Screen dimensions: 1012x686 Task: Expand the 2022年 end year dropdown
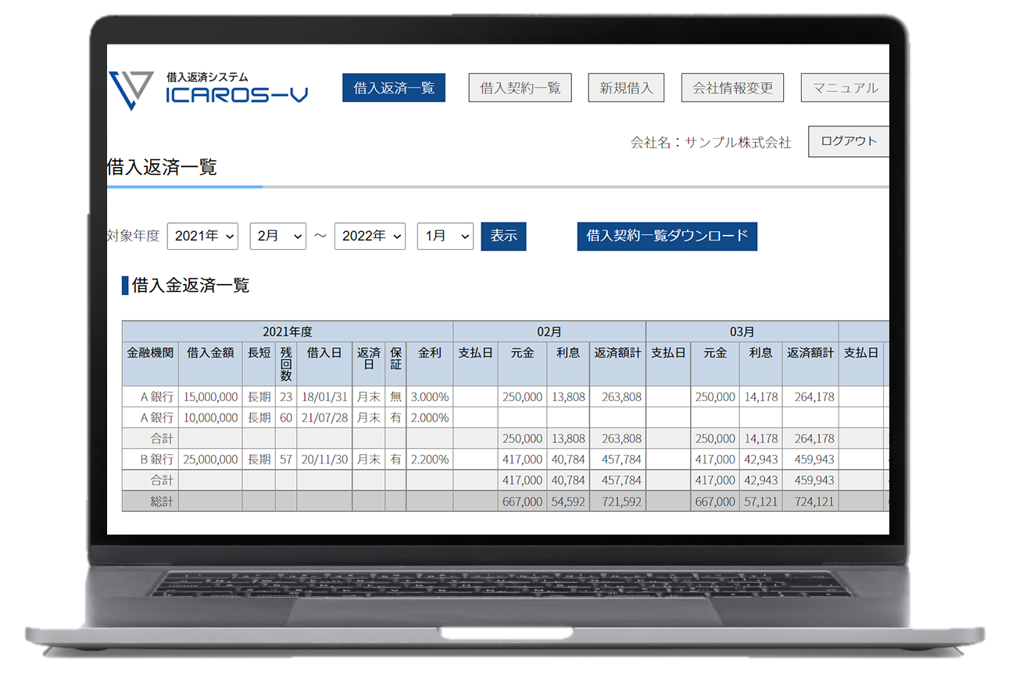(x=370, y=236)
